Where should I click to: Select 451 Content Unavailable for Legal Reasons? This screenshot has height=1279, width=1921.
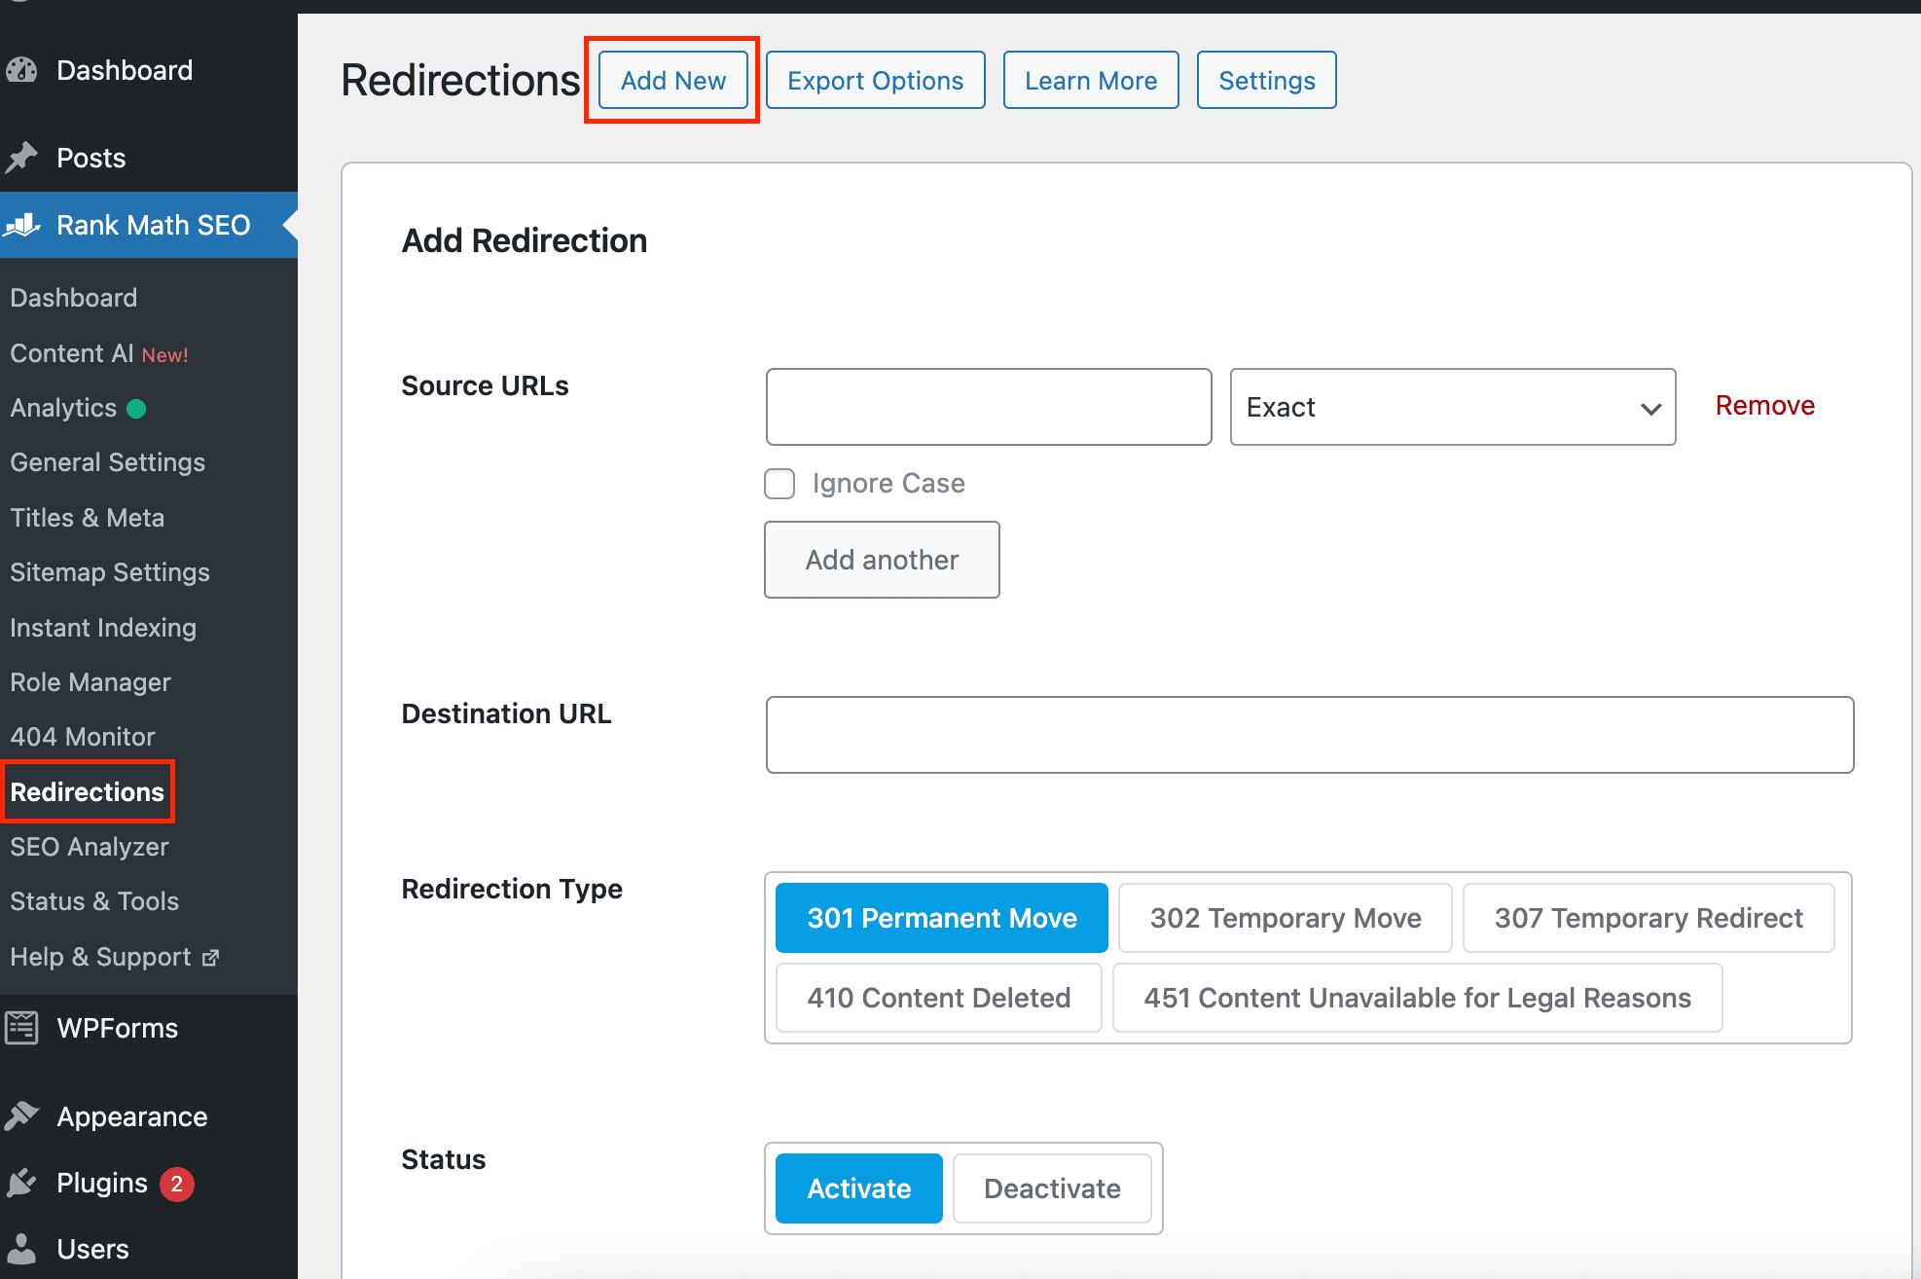[1417, 998]
